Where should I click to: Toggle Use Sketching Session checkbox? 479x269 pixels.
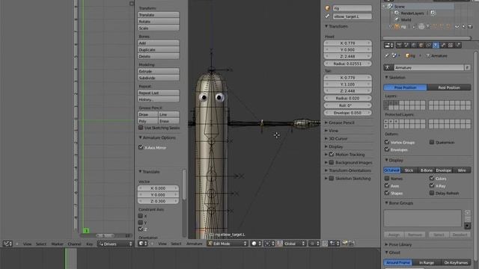pos(141,128)
